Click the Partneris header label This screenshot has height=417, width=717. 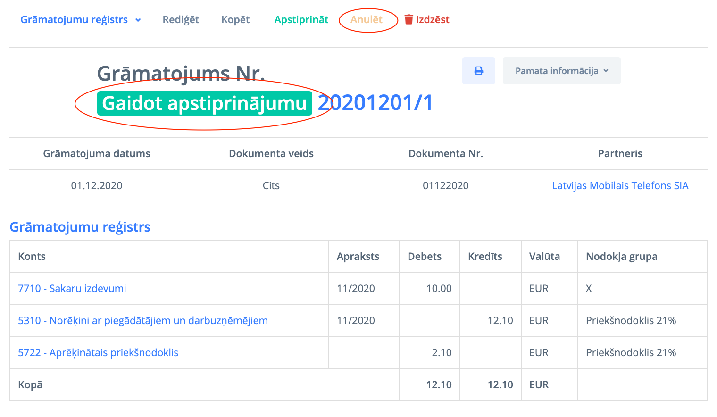tap(620, 153)
